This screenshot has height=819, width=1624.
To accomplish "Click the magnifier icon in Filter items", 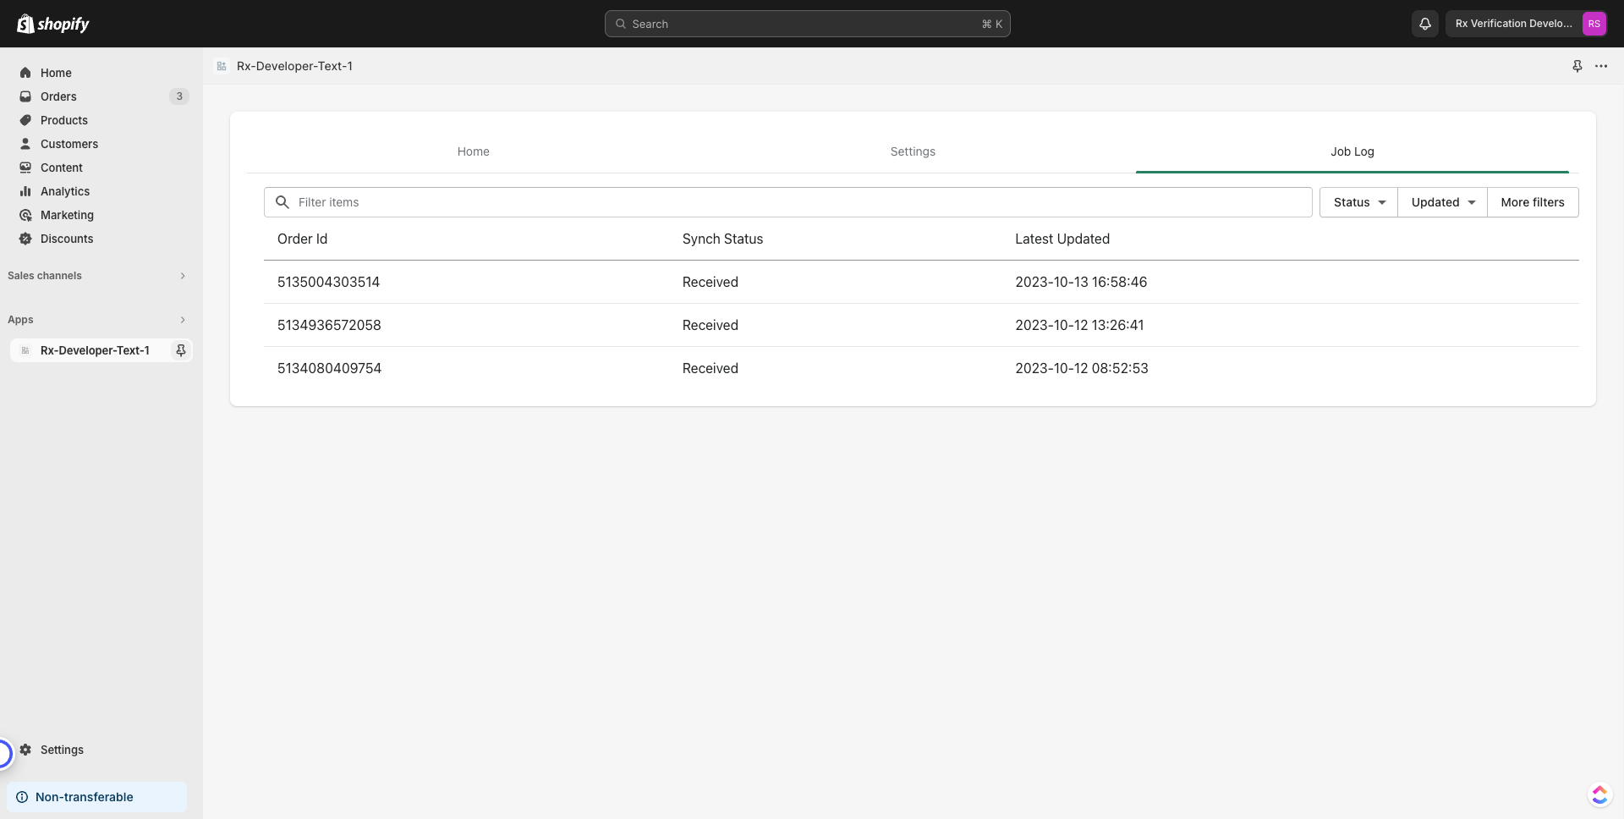I will pos(283,202).
